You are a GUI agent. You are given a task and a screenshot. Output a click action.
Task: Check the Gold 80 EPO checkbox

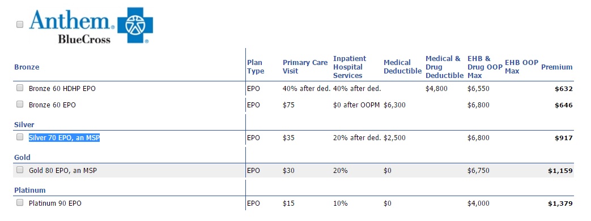pyautogui.click(x=20, y=170)
